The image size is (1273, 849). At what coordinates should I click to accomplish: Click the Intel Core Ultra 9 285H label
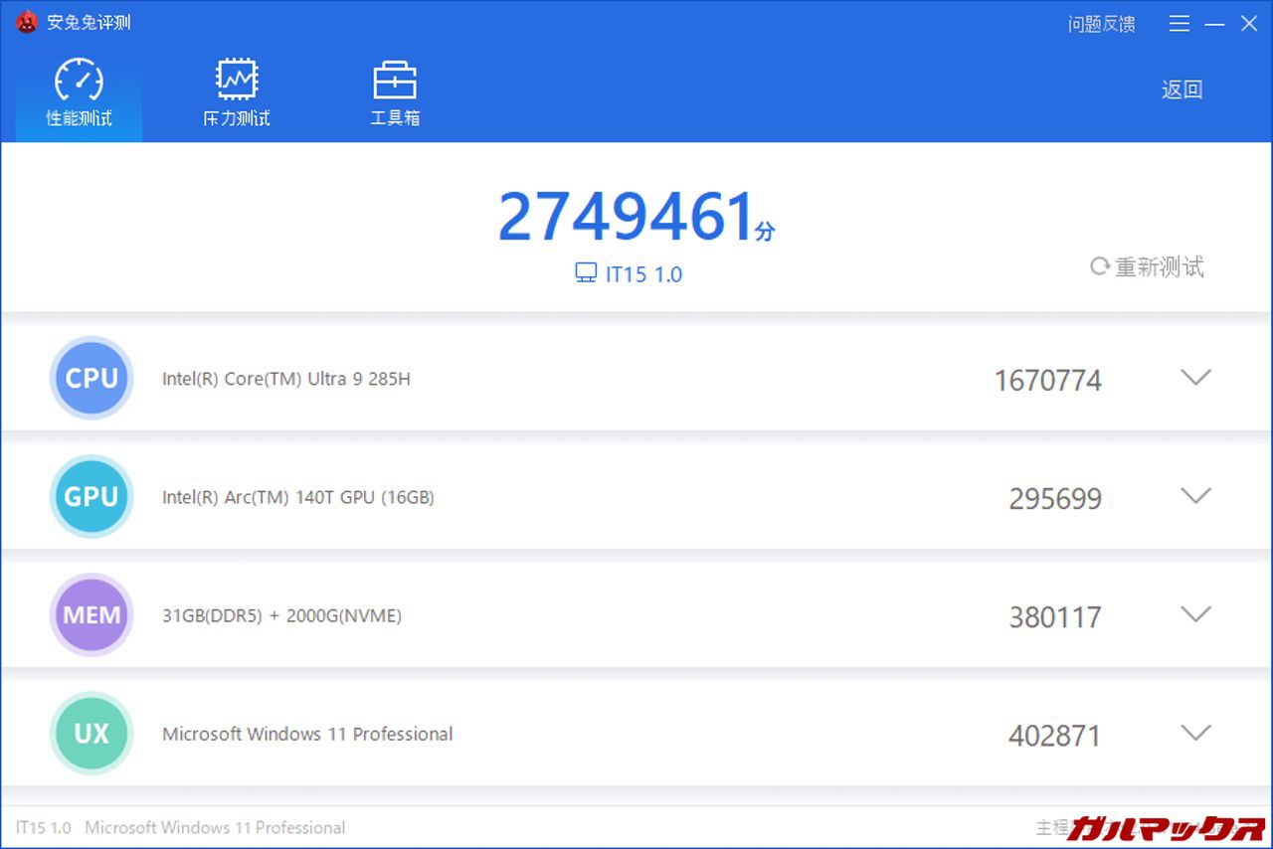[x=286, y=379]
